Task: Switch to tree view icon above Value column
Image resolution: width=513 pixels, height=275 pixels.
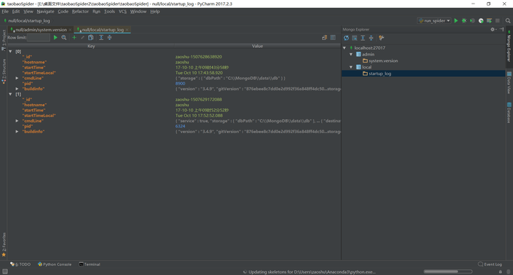Action: click(324, 38)
